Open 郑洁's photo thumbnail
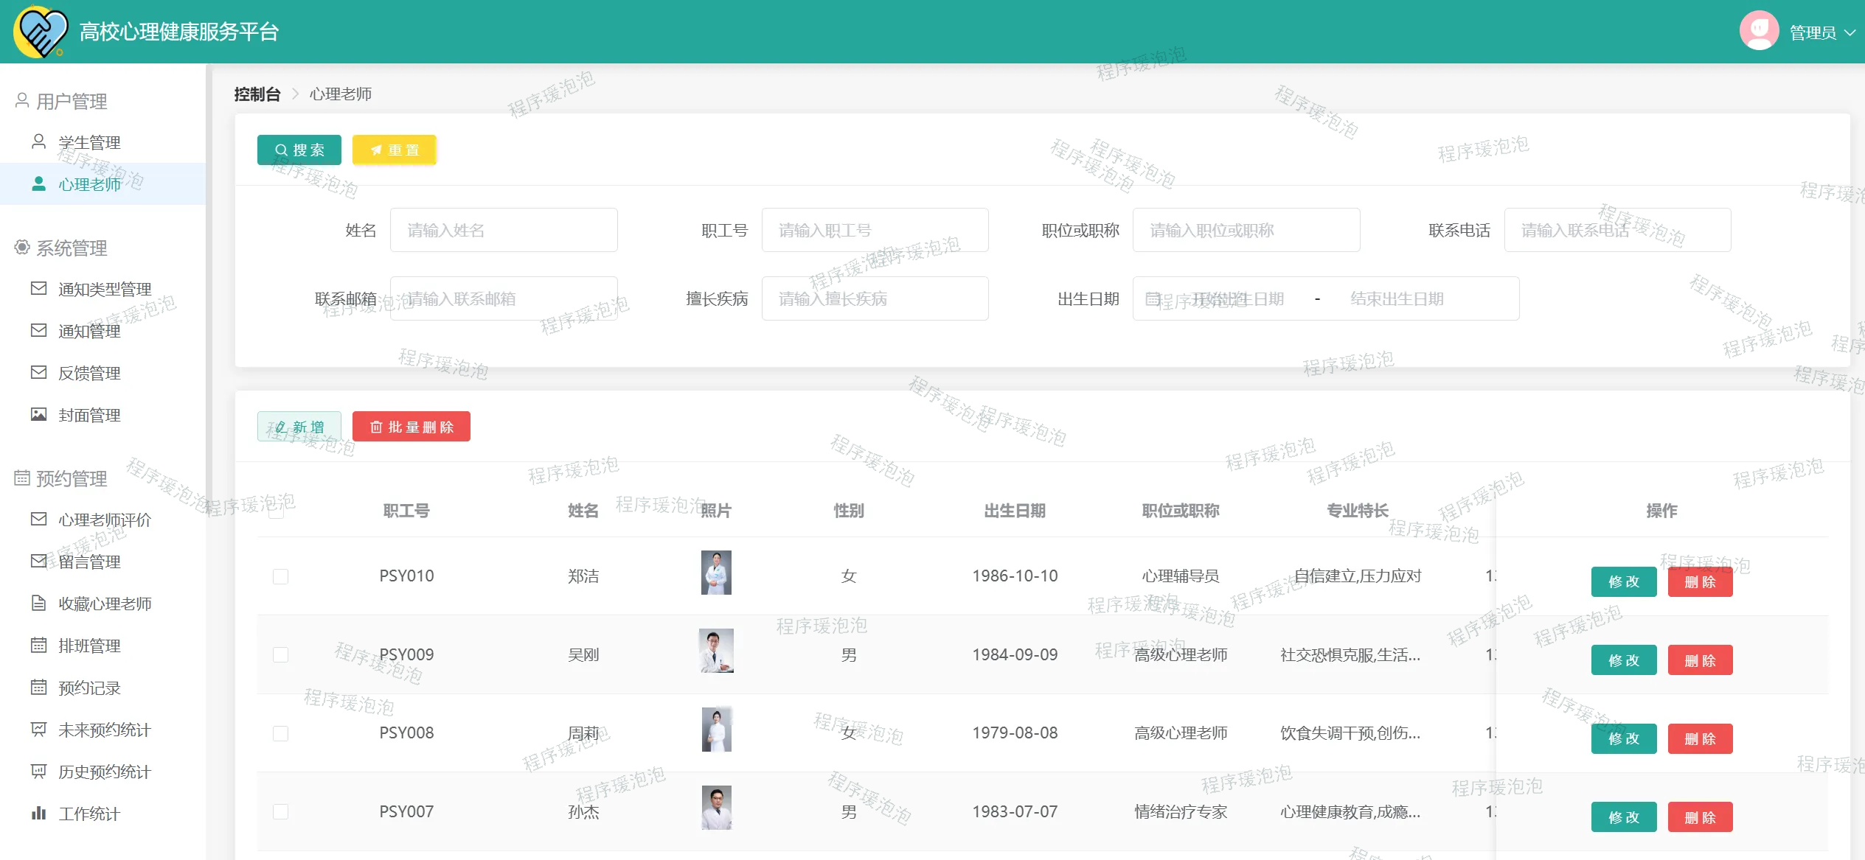This screenshot has height=860, width=1865. (x=715, y=573)
